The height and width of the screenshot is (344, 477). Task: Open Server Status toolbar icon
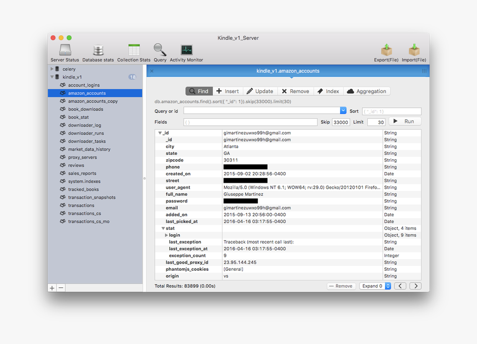tap(65, 50)
